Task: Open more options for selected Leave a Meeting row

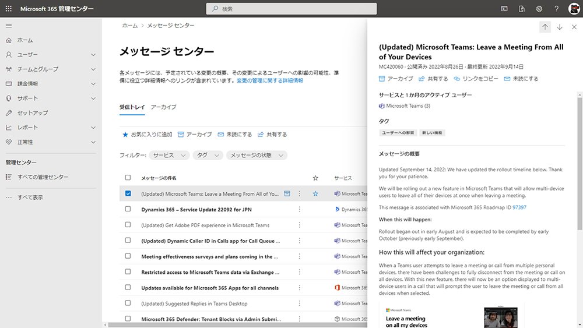Action: click(299, 193)
